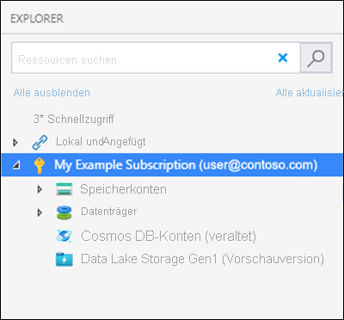The height and width of the screenshot is (320, 344).
Task: Select the Schnellzugriff tree item
Action: point(73,119)
